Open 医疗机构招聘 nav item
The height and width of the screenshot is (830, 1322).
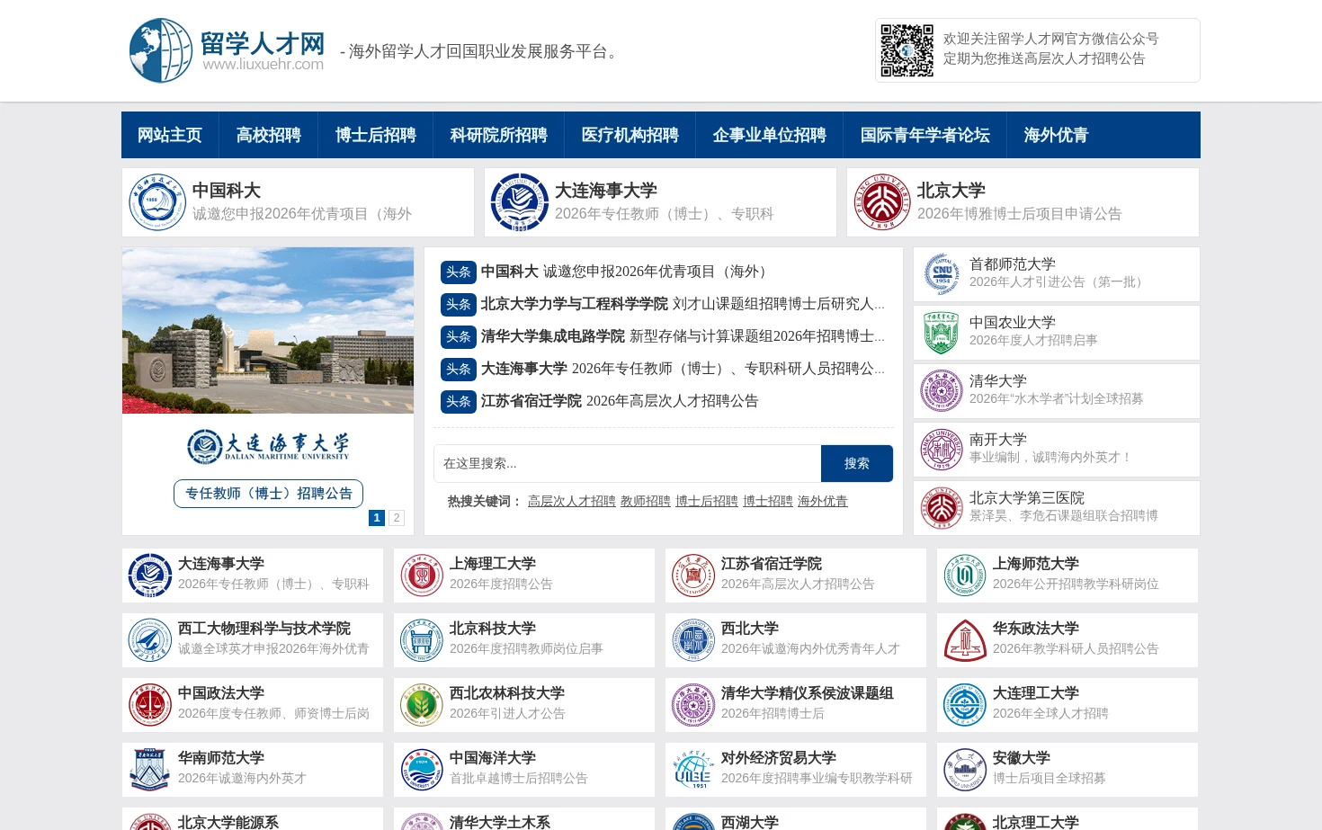tap(630, 135)
